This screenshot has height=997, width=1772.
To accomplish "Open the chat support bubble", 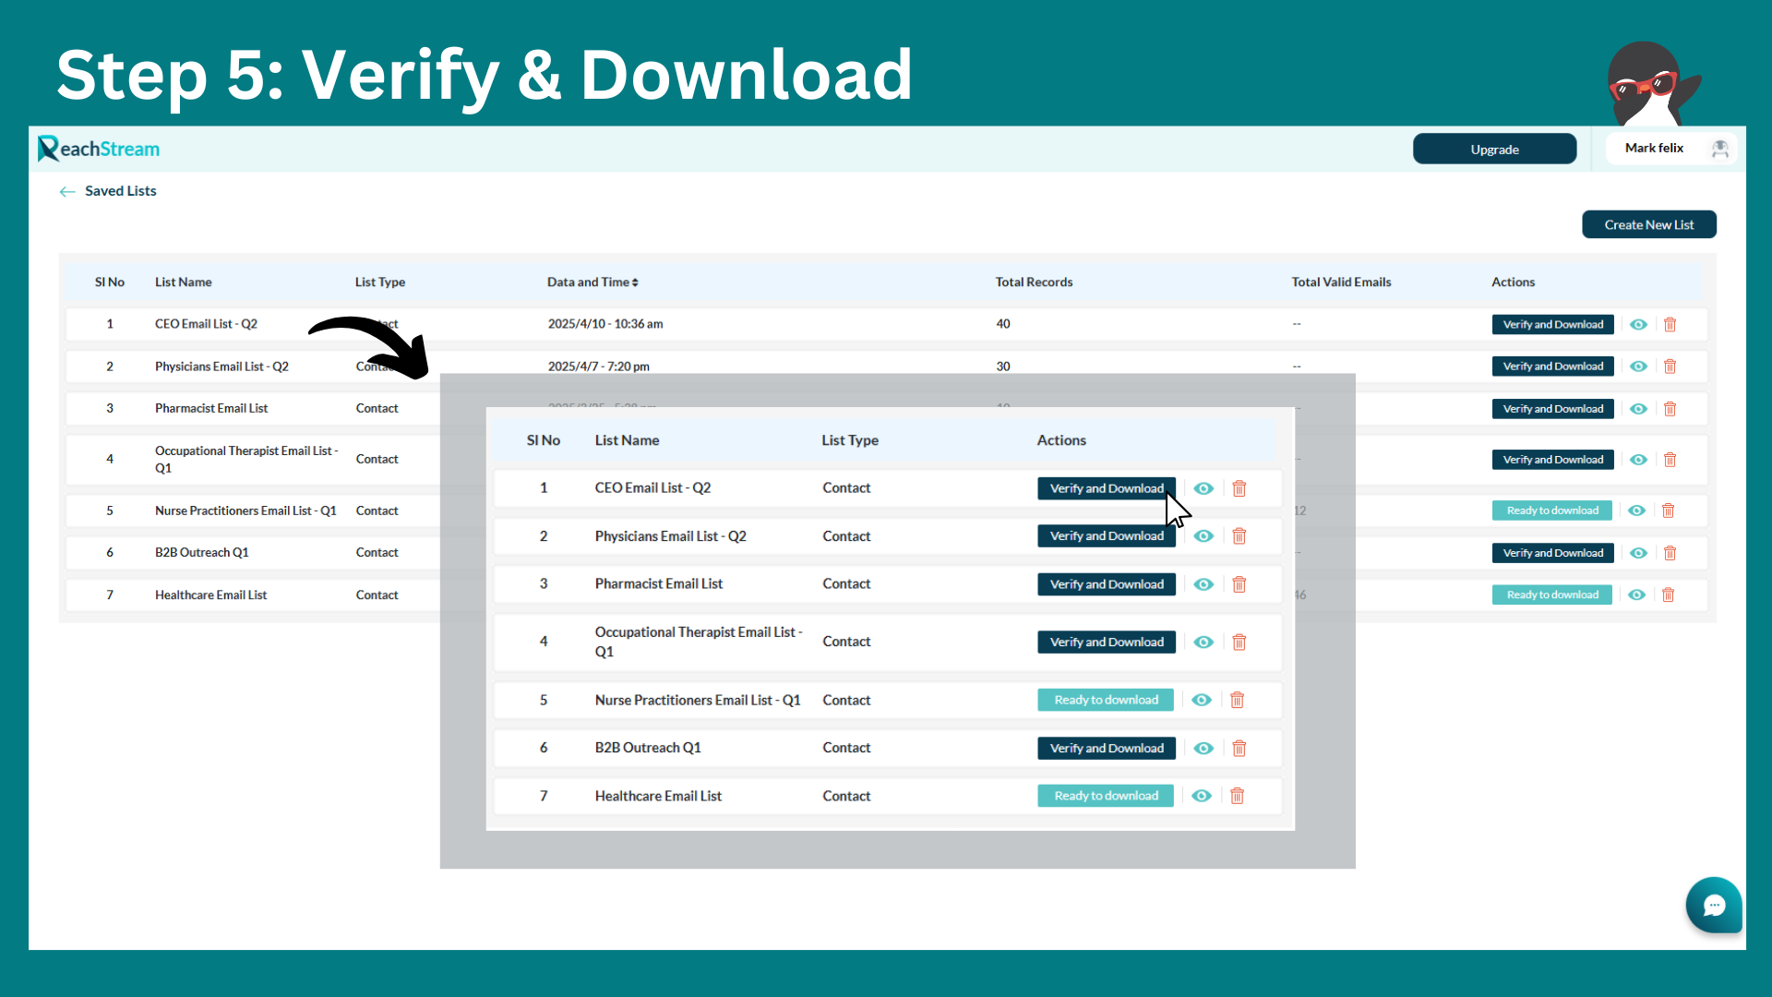I will 1714,906.
